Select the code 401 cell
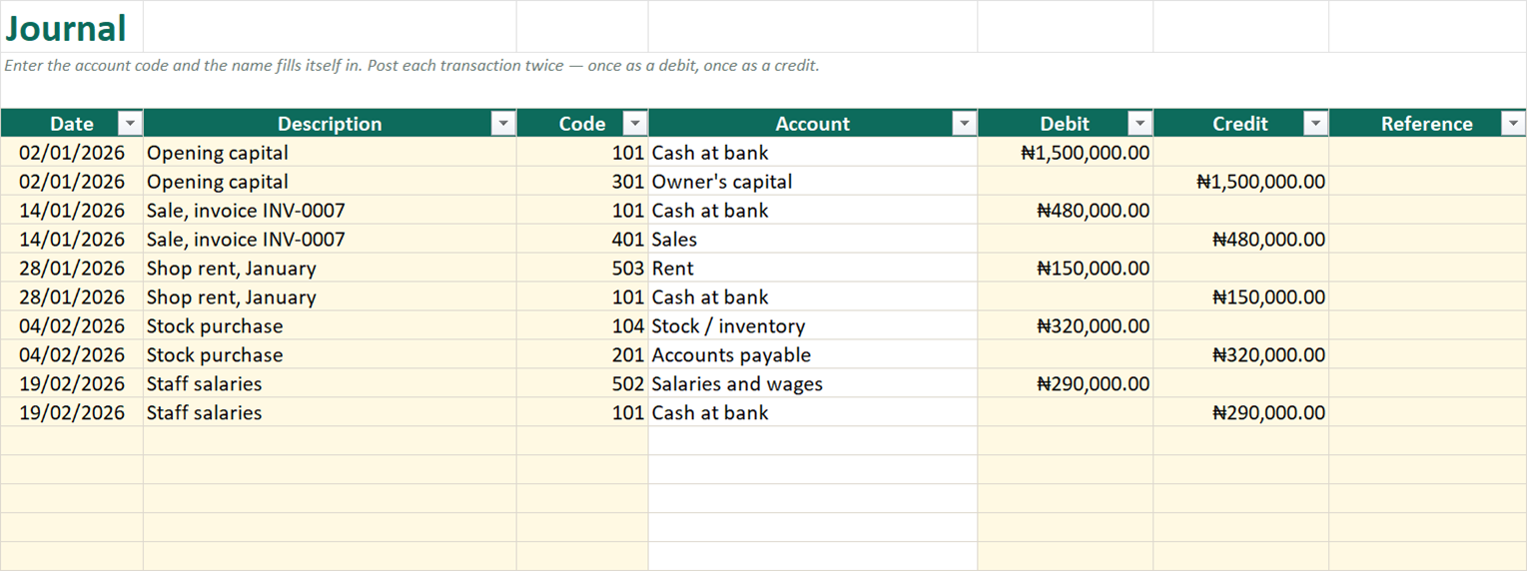The height and width of the screenshot is (571, 1527). pos(582,240)
